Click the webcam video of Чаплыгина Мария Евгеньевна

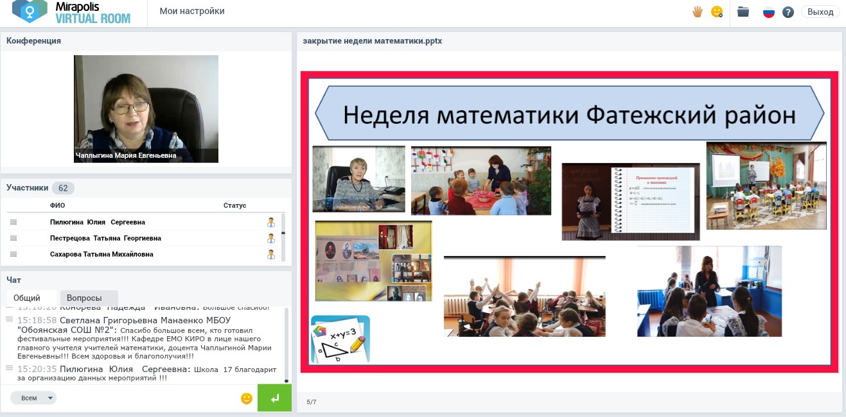(x=146, y=109)
